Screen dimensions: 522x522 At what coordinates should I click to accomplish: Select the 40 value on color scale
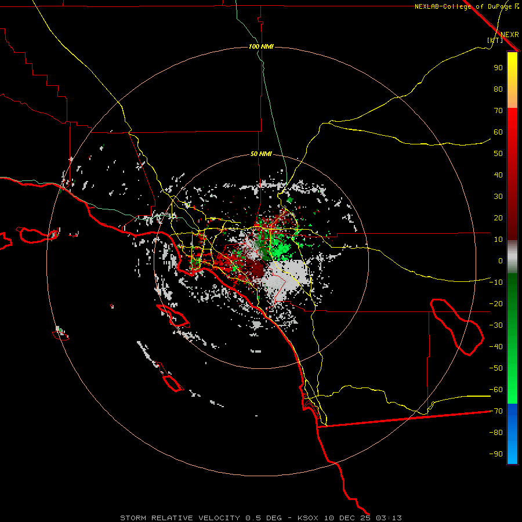point(498,175)
